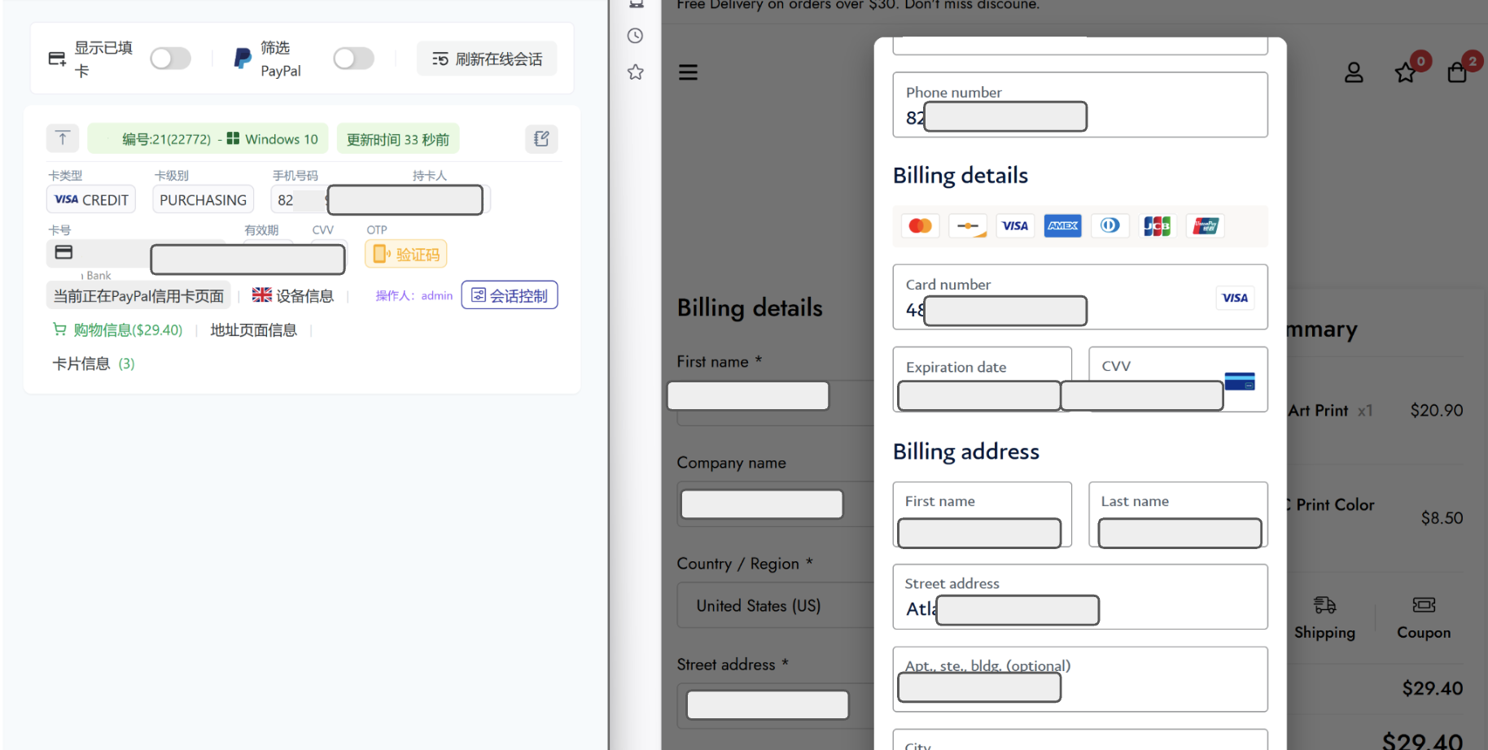
Task: Open the hamburger menu on the store page
Action: (689, 72)
